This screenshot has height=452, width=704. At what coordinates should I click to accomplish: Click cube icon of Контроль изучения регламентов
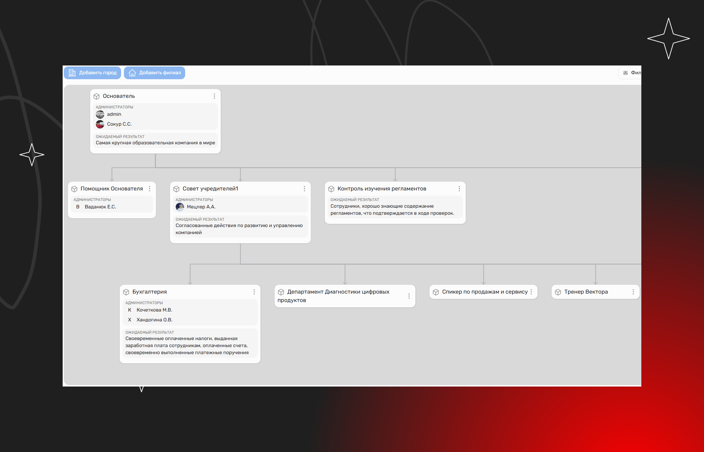[331, 189]
